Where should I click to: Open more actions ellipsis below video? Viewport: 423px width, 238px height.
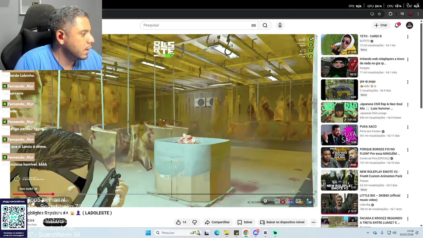point(313,222)
